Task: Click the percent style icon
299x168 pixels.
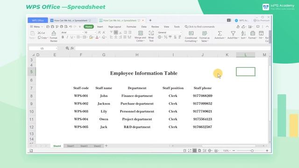Action: pyautogui.click(x=165, y=37)
